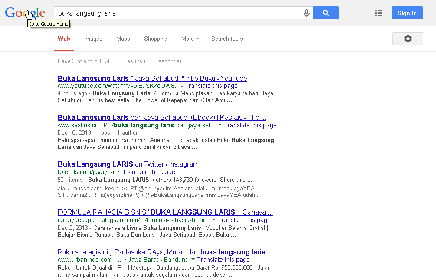Expand the More dropdown menu
Viewport: 436px width, 280px height.
pos(190,39)
